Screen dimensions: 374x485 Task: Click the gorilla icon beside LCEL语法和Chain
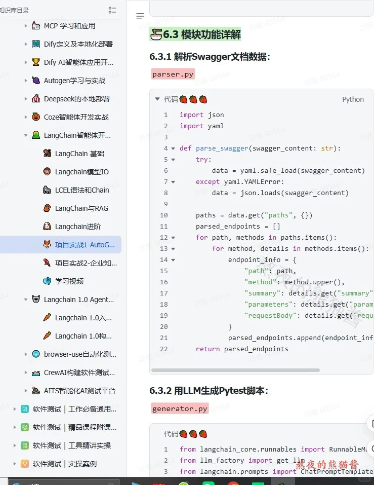pyautogui.click(x=47, y=190)
